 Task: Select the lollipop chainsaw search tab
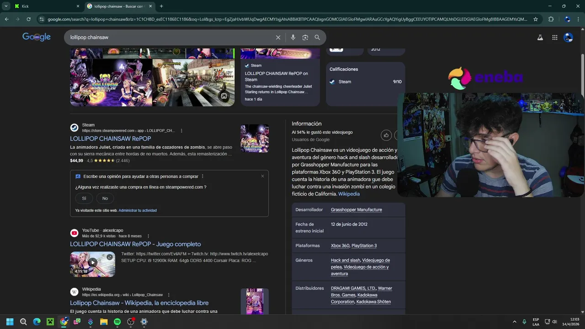point(119,6)
